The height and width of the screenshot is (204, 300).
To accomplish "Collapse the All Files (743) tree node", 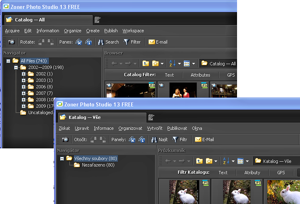I will pyautogui.click(x=8, y=61).
